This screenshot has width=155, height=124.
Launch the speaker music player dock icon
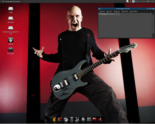72,119
